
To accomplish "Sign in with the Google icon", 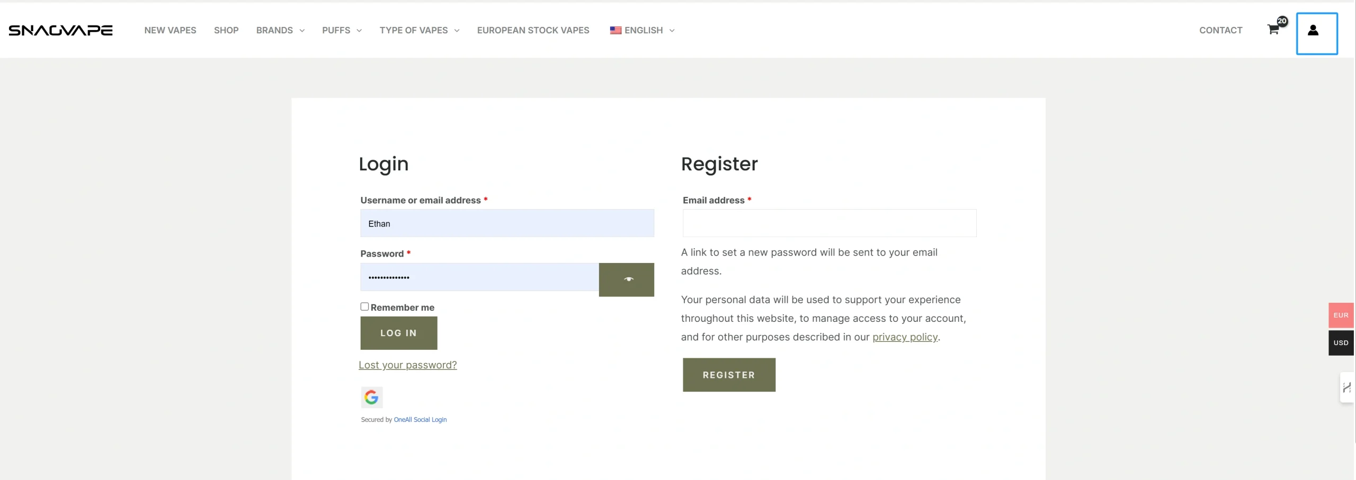I will point(371,397).
